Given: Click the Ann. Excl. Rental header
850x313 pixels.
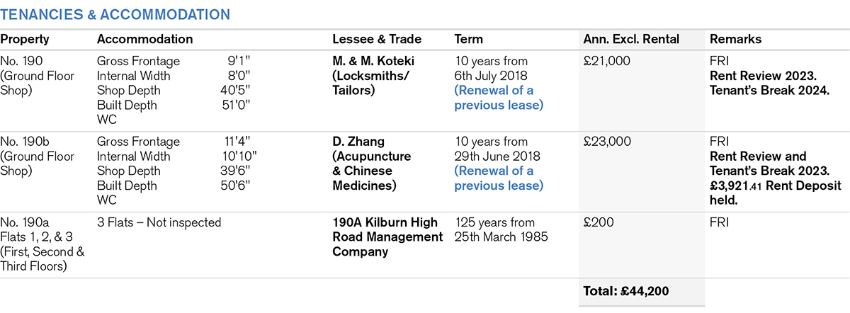Looking at the screenshot, I should [x=630, y=40].
